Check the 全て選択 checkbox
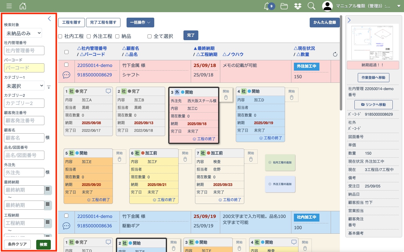404x252 pixels. point(149,36)
